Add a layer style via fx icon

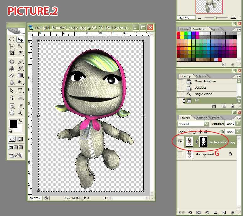click(190, 213)
